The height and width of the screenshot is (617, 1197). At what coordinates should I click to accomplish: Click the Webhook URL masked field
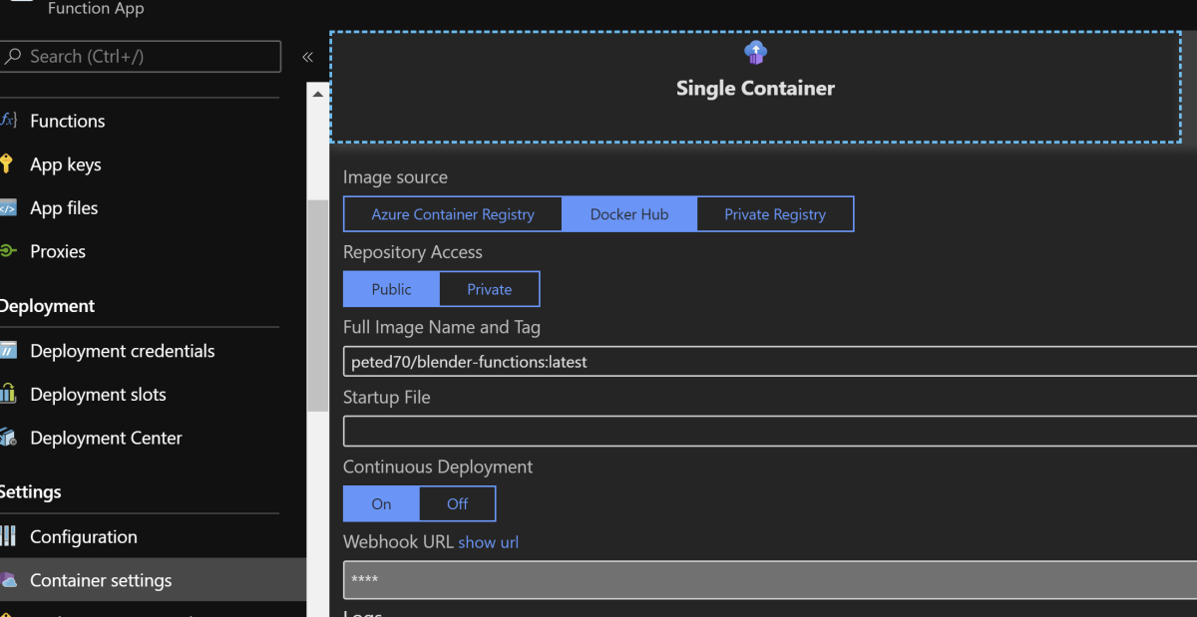coord(770,580)
